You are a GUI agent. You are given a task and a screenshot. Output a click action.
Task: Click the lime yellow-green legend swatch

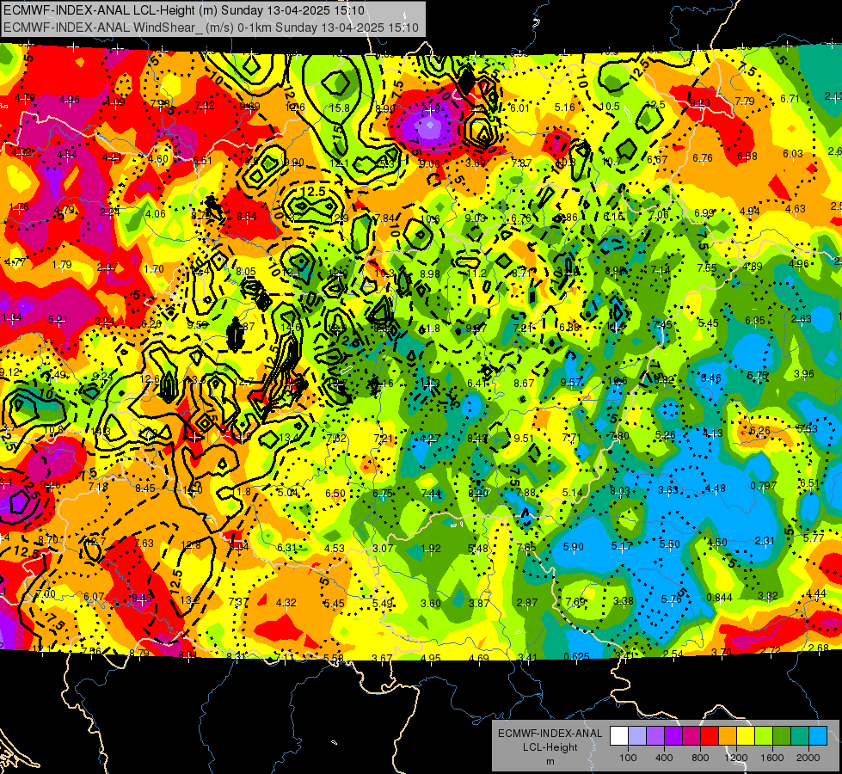tap(763, 736)
